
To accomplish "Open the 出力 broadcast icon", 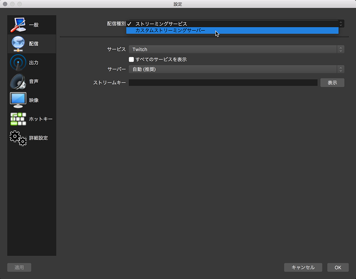I will 18,63.
